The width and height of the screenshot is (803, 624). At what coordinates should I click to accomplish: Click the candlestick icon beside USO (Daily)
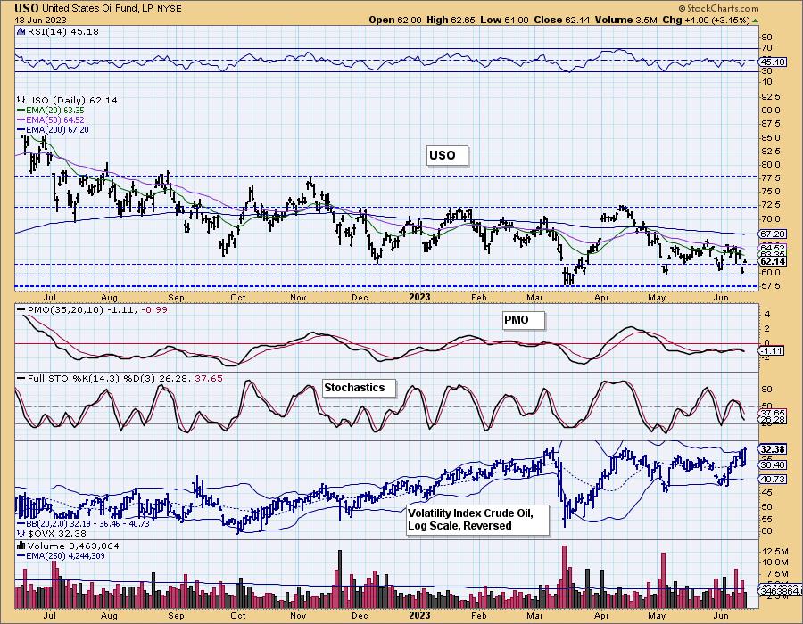click(x=21, y=100)
